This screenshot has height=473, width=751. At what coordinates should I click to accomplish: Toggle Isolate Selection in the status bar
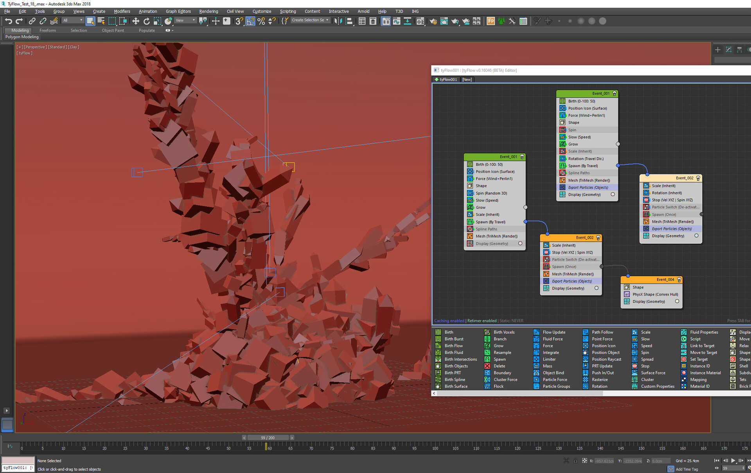(566, 461)
